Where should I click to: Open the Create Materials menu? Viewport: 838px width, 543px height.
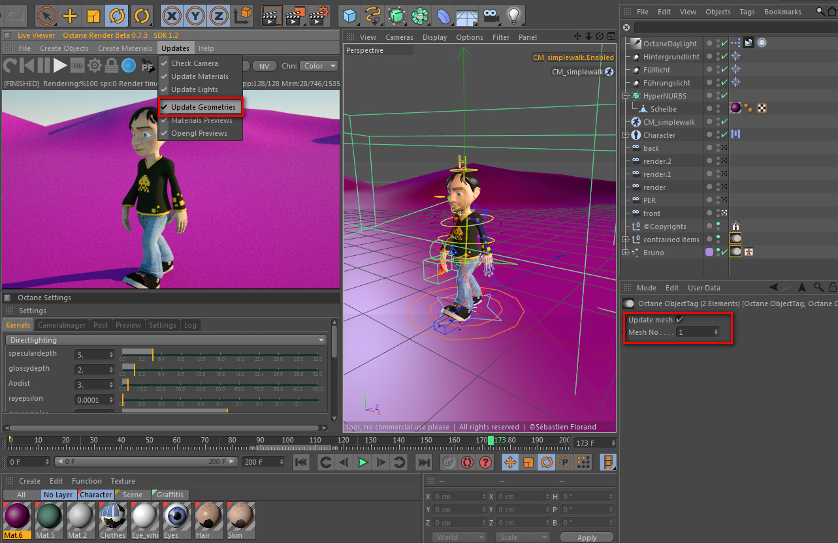click(x=125, y=48)
